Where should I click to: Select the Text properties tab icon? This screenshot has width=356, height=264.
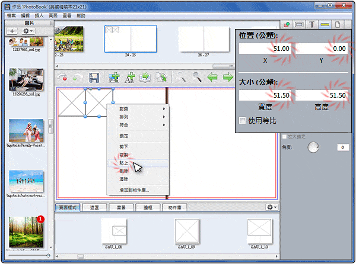pyautogui.click(x=311, y=24)
